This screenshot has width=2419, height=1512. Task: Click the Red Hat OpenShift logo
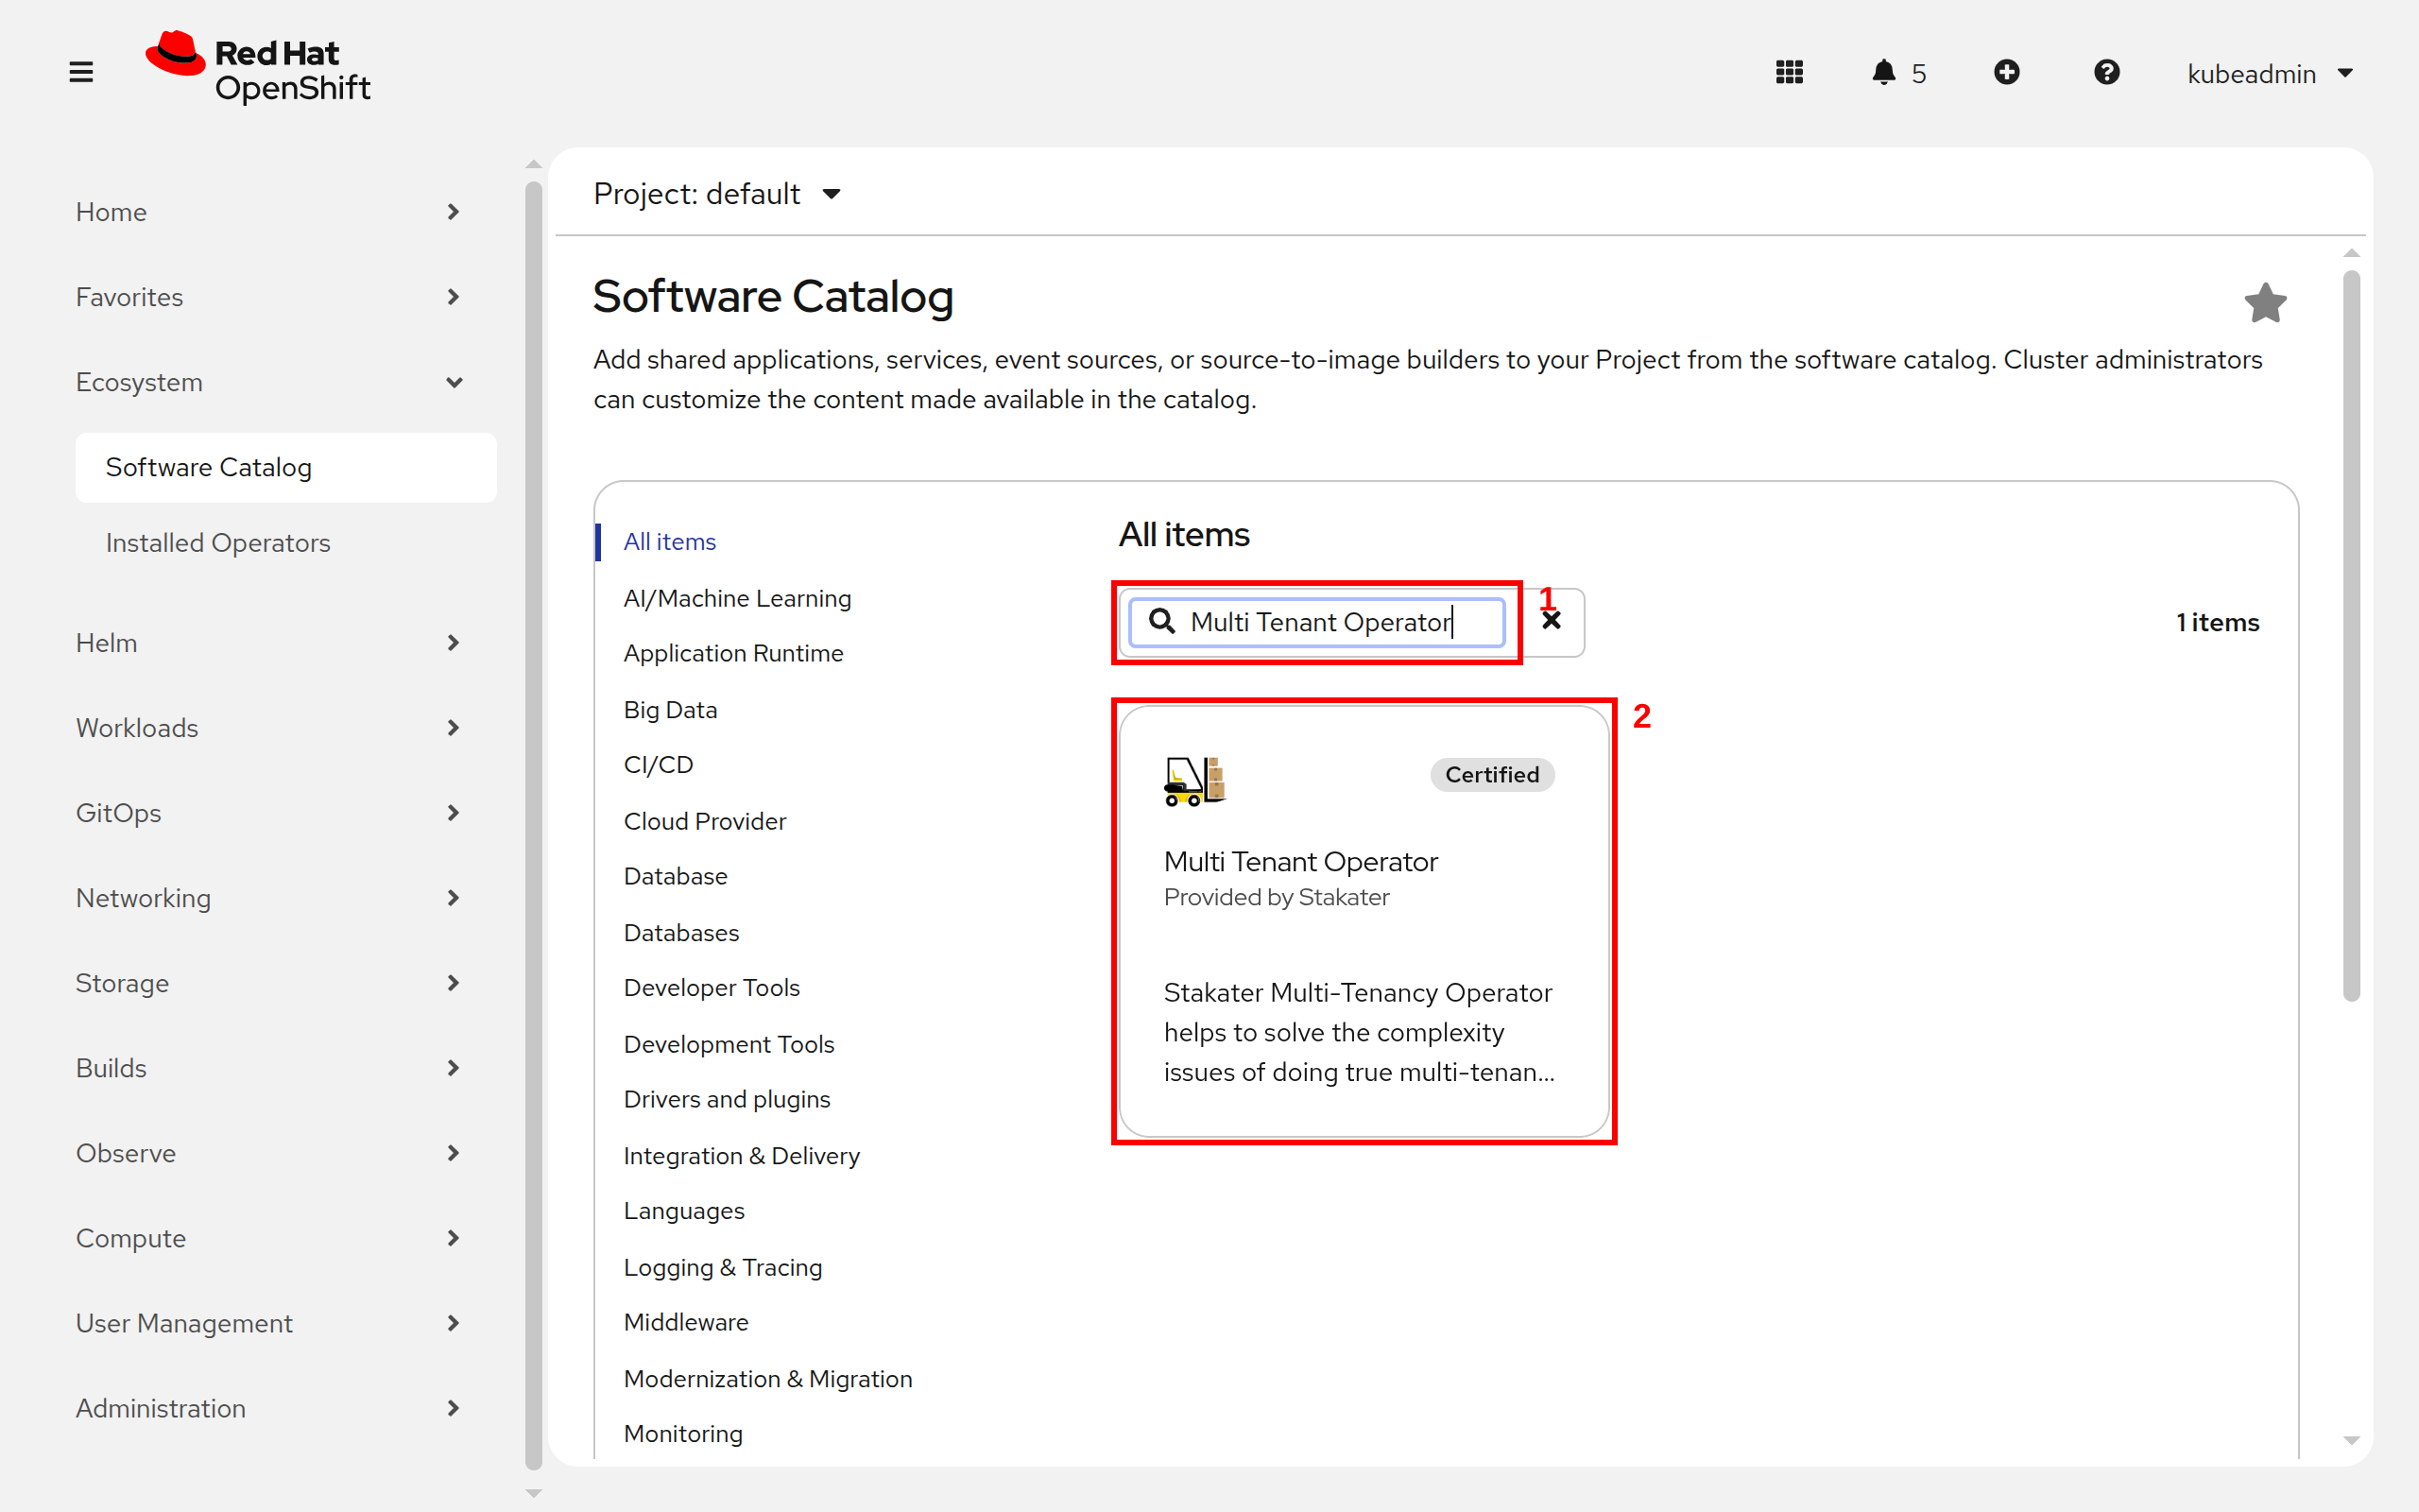pyautogui.click(x=258, y=70)
